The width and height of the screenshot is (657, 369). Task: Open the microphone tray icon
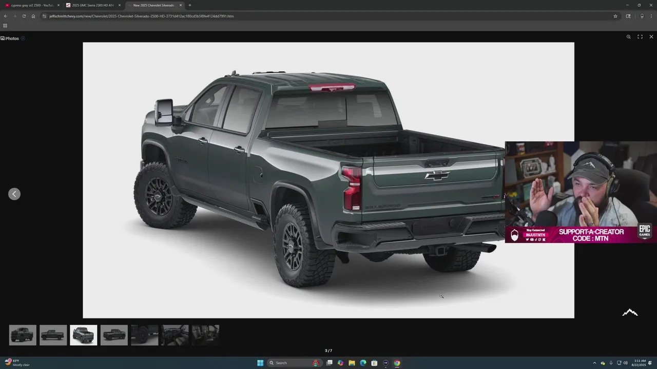[611, 363]
